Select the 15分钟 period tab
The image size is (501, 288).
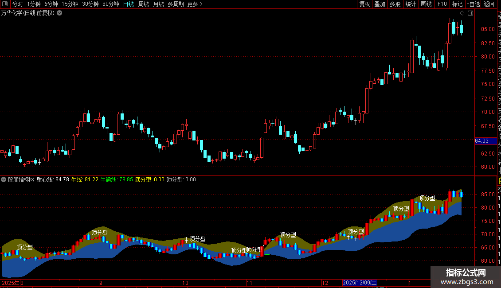click(70, 4)
